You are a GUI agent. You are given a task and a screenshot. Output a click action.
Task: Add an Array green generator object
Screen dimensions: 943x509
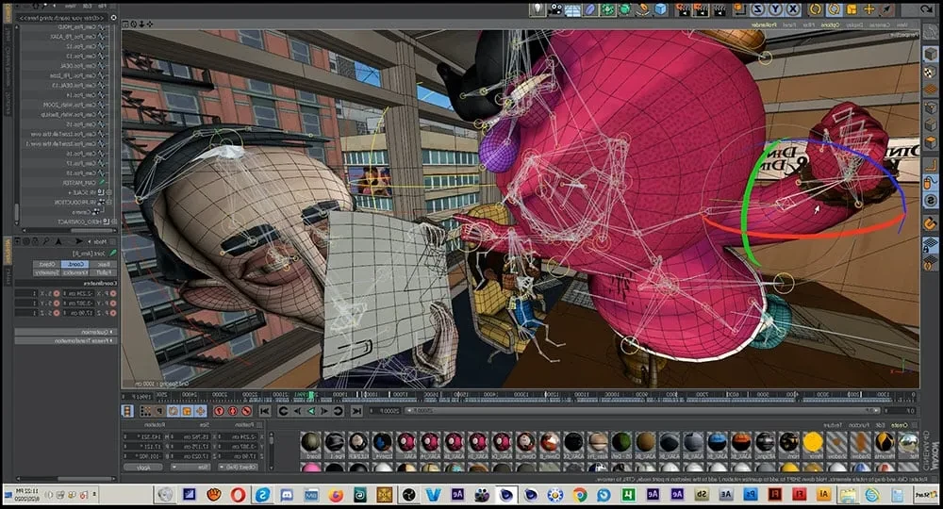607,9
